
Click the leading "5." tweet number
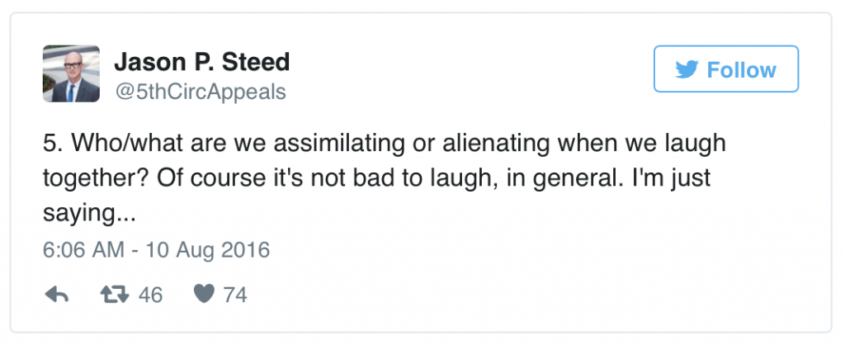click(52, 143)
